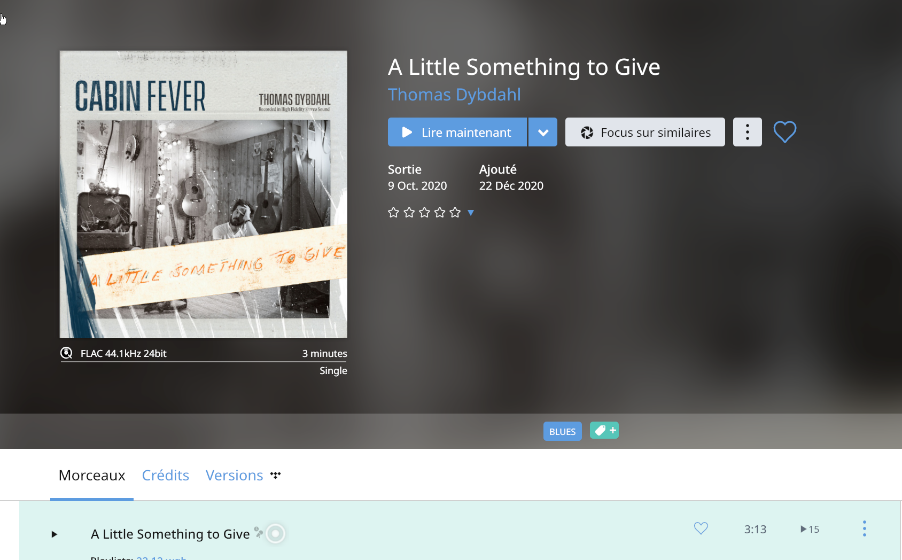Click the TIDAL icon next to Versions

point(275,475)
